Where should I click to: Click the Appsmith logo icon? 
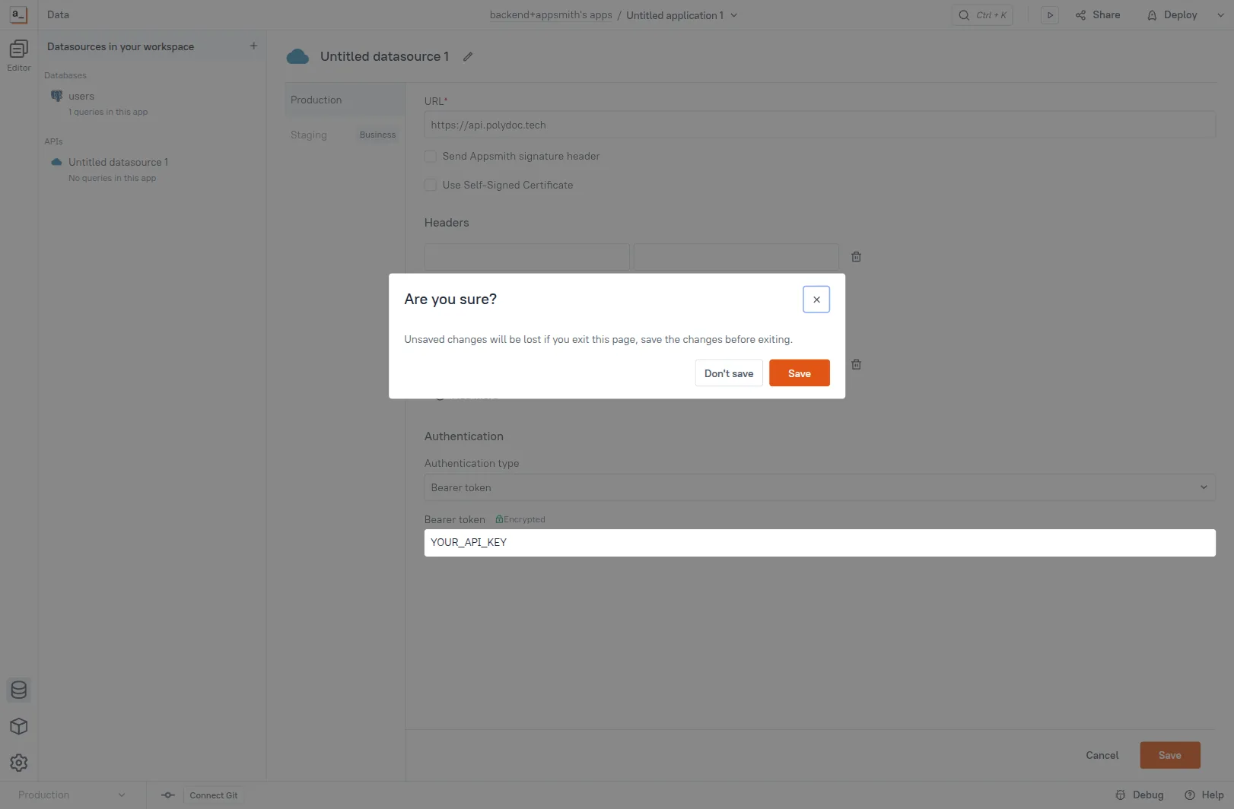18,14
